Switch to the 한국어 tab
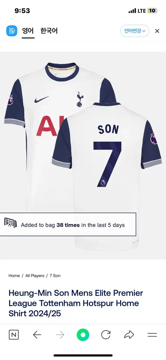The height and width of the screenshot is (360, 166). (49, 31)
